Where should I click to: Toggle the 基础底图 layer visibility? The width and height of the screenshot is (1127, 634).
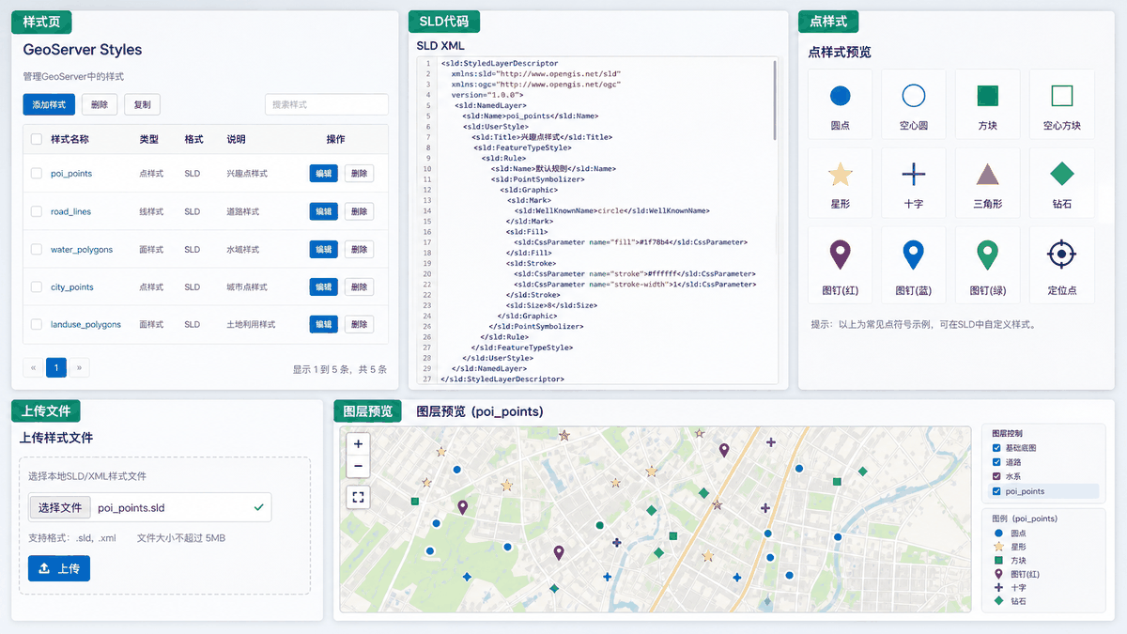pyautogui.click(x=996, y=448)
